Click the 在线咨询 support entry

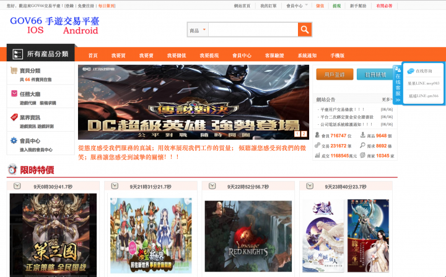pos(424,71)
